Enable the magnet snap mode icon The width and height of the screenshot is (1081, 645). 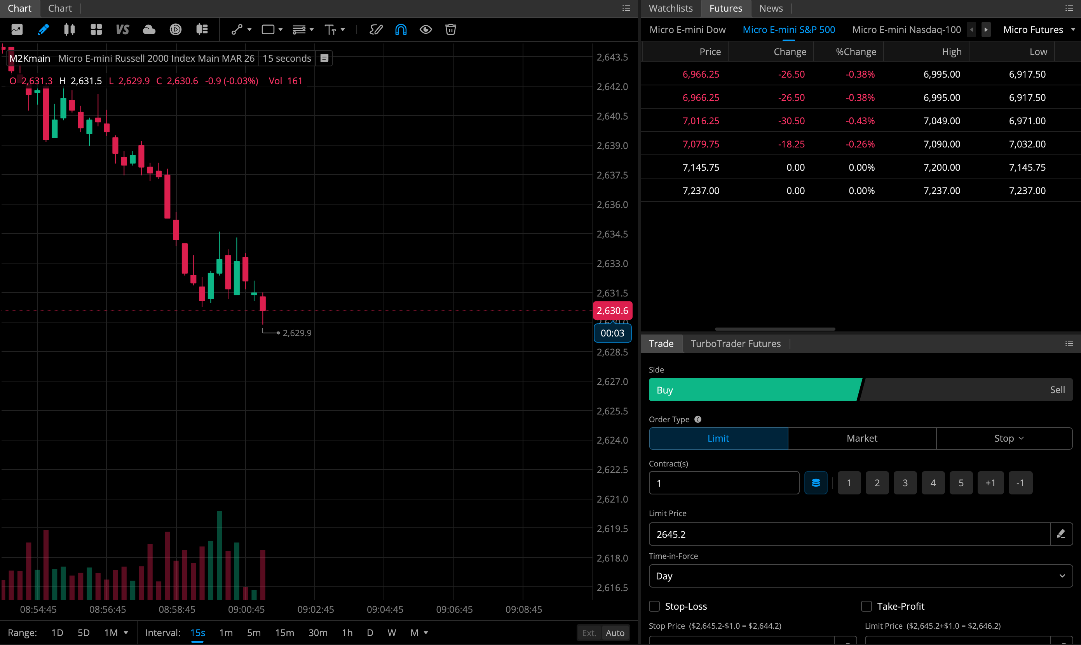401,29
